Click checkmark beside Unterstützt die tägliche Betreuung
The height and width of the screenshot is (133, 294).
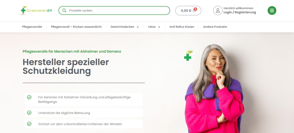pos(29,113)
